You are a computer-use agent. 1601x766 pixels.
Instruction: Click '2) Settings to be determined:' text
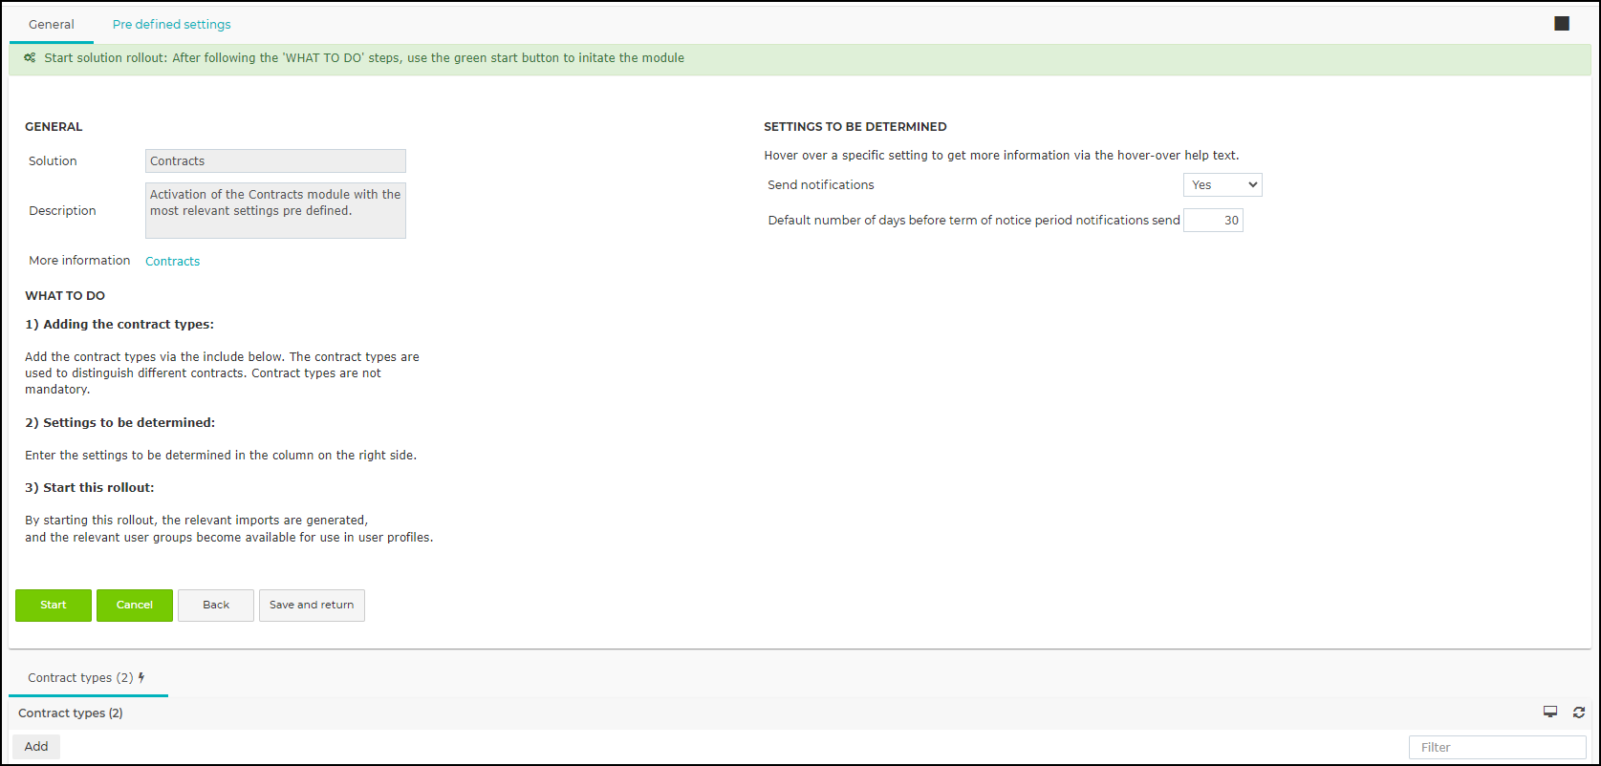[120, 423]
